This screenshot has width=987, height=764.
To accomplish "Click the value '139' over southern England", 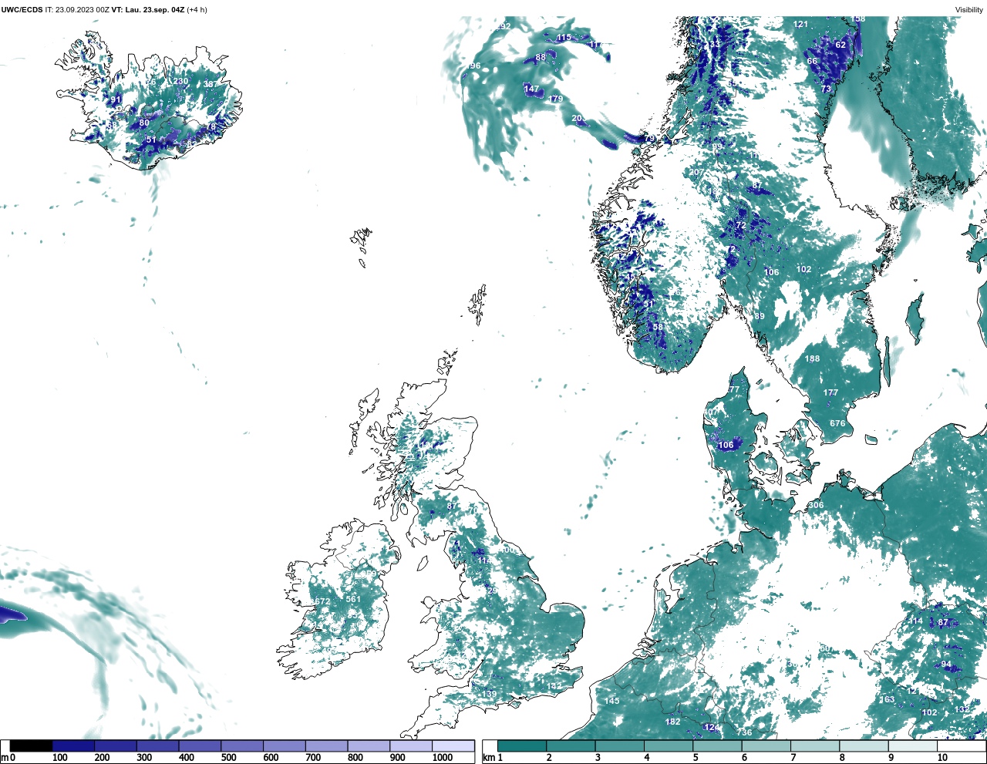I will (489, 695).
